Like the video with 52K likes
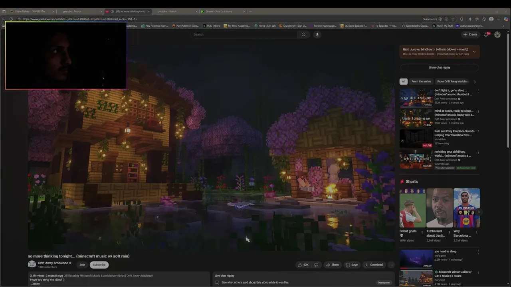 pyautogui.click(x=303, y=265)
